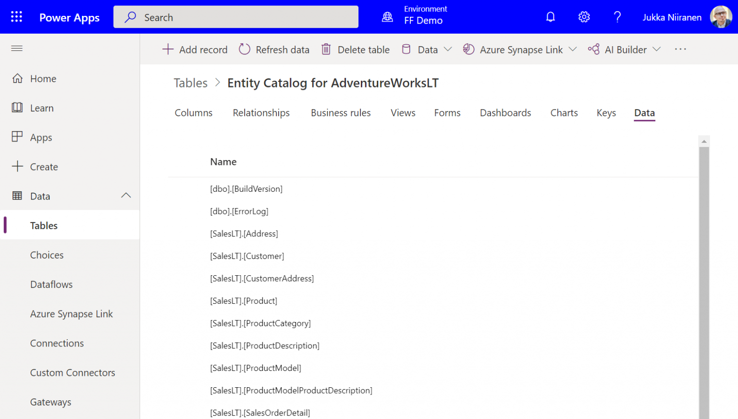Click the Delete table button label
Viewport: 738px width, 419px height.
pyautogui.click(x=364, y=49)
